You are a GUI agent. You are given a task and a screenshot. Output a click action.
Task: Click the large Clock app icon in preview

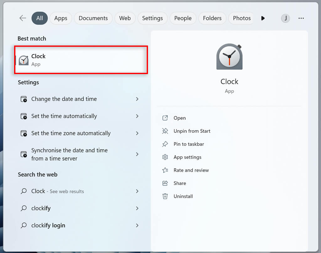(x=229, y=57)
